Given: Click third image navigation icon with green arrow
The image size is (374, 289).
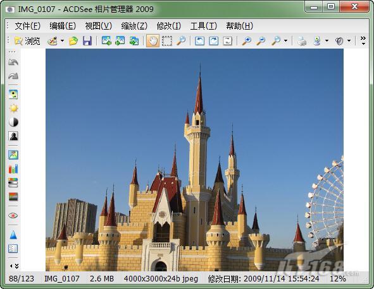Looking at the screenshot, I should (x=134, y=41).
